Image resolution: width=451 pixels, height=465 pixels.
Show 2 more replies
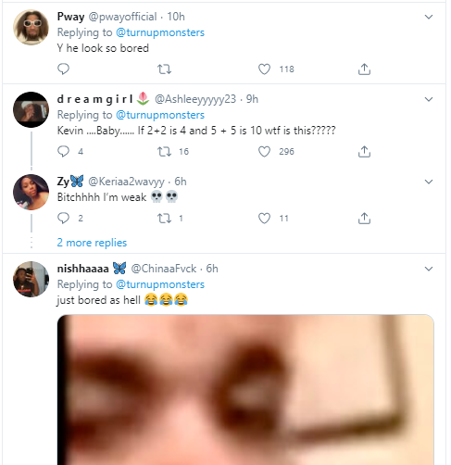pyautogui.click(x=92, y=243)
